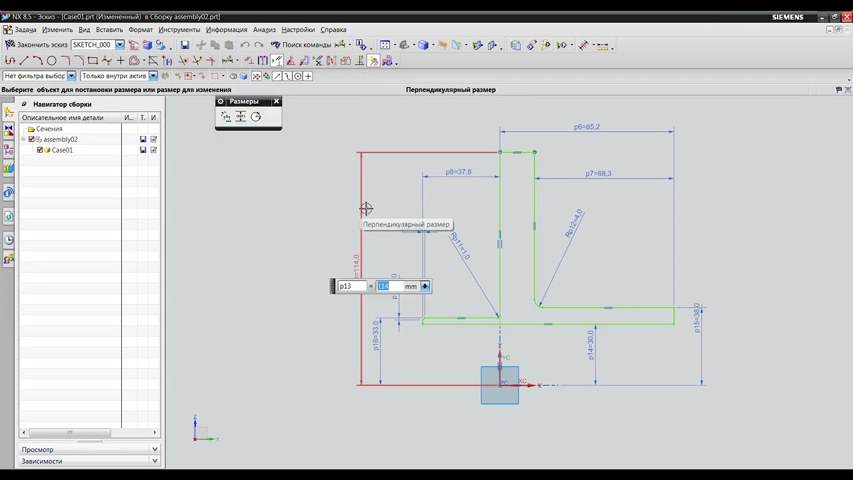Select the Rectangle sketch tool

93,61
